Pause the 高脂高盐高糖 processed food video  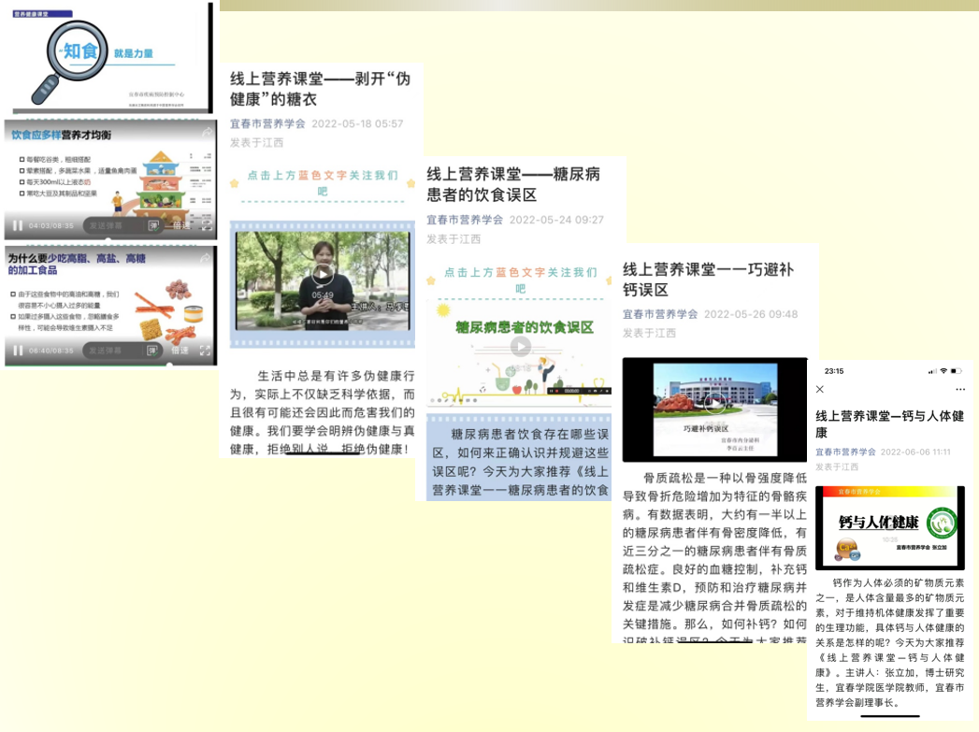pyautogui.click(x=17, y=351)
